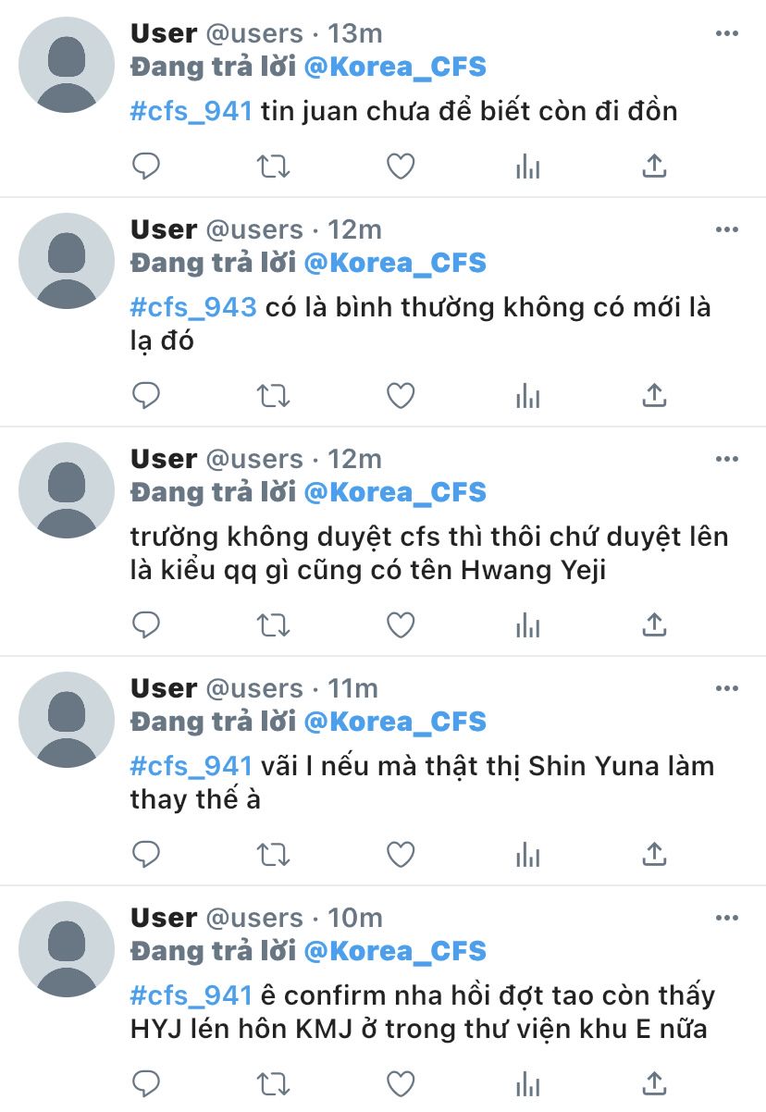Image resolution: width=766 pixels, height=1112 pixels.
Task: Open @Korea_CFS mention in the 10m tweet
Action: click(395, 952)
